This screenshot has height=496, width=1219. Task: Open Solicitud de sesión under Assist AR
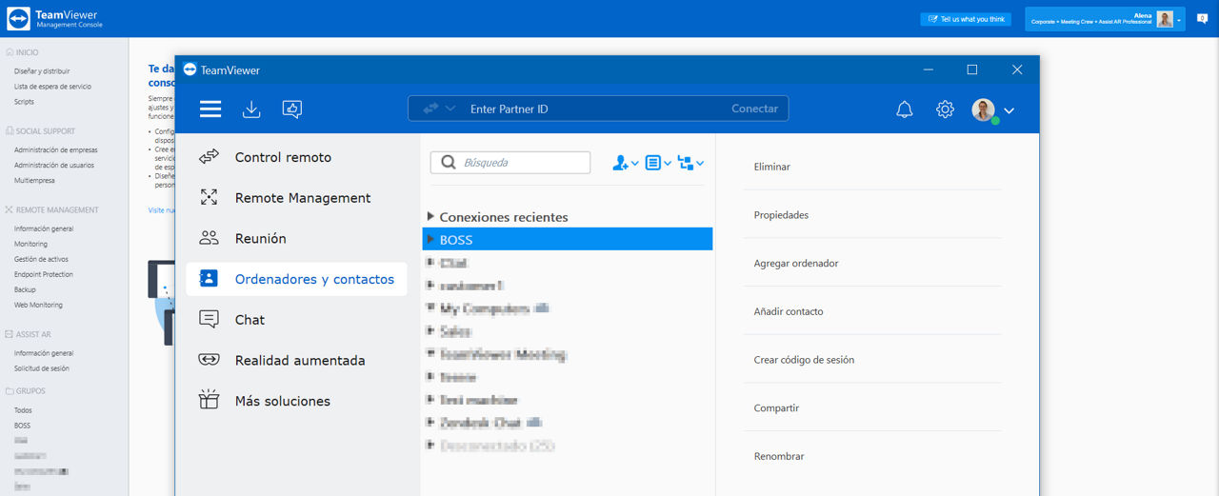[x=41, y=368]
